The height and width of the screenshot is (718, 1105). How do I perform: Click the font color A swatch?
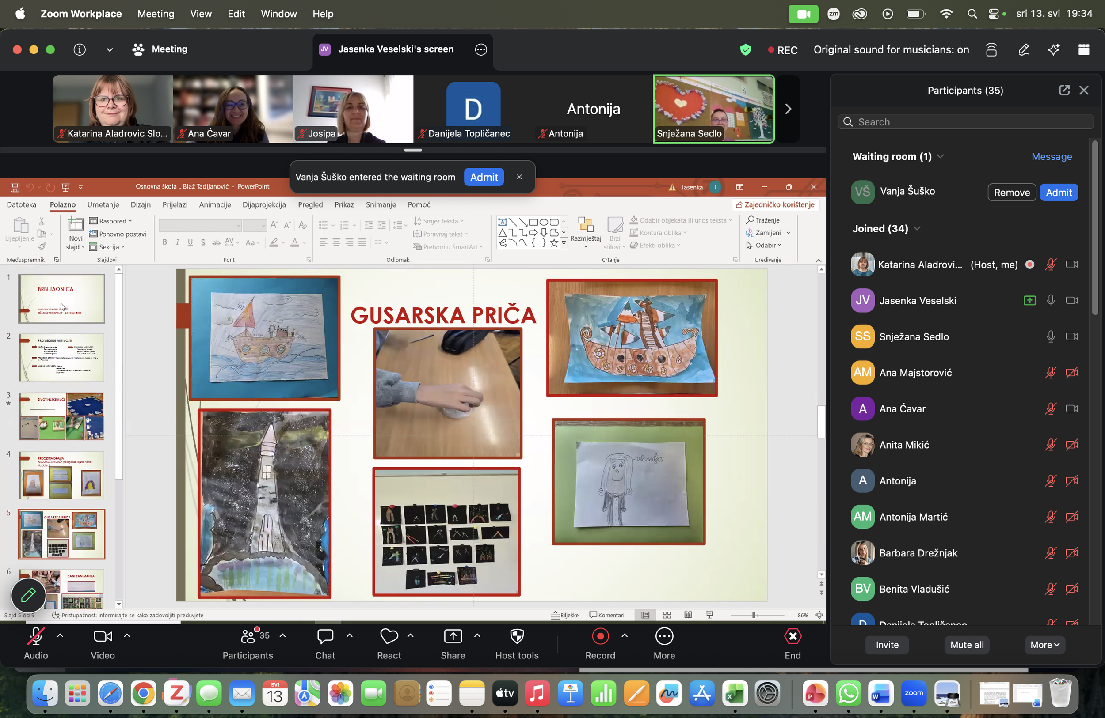(x=294, y=242)
